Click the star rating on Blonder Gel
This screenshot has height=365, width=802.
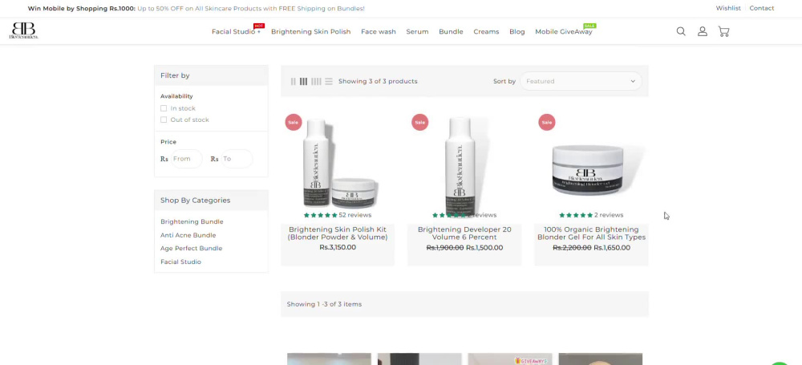coord(576,215)
